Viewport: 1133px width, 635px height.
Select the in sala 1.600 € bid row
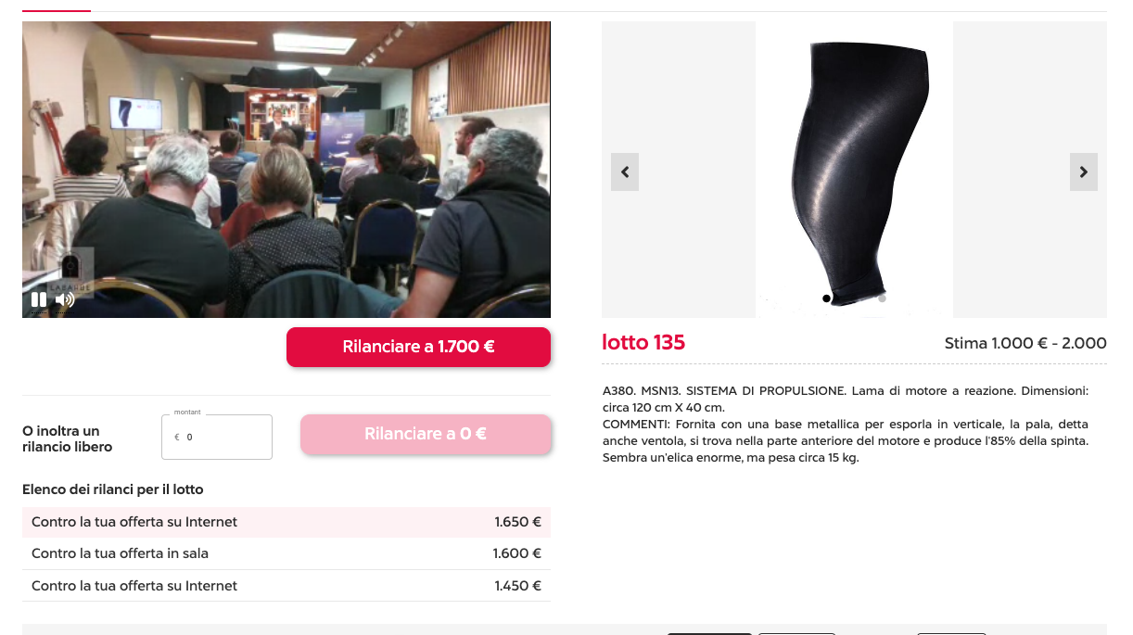click(x=286, y=553)
